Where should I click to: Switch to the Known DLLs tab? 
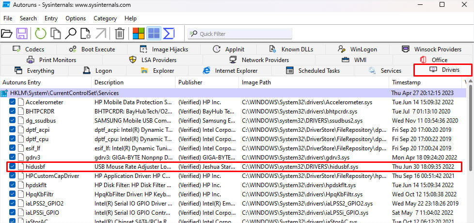pos(291,49)
